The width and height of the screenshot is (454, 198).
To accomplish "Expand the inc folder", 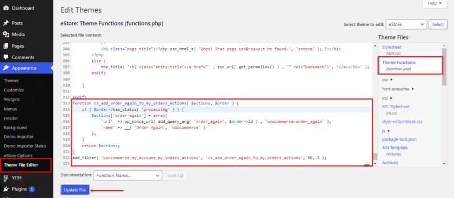I will click(x=387, y=98).
